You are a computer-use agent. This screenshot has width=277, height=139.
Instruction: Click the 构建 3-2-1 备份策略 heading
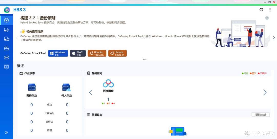tap(38, 18)
